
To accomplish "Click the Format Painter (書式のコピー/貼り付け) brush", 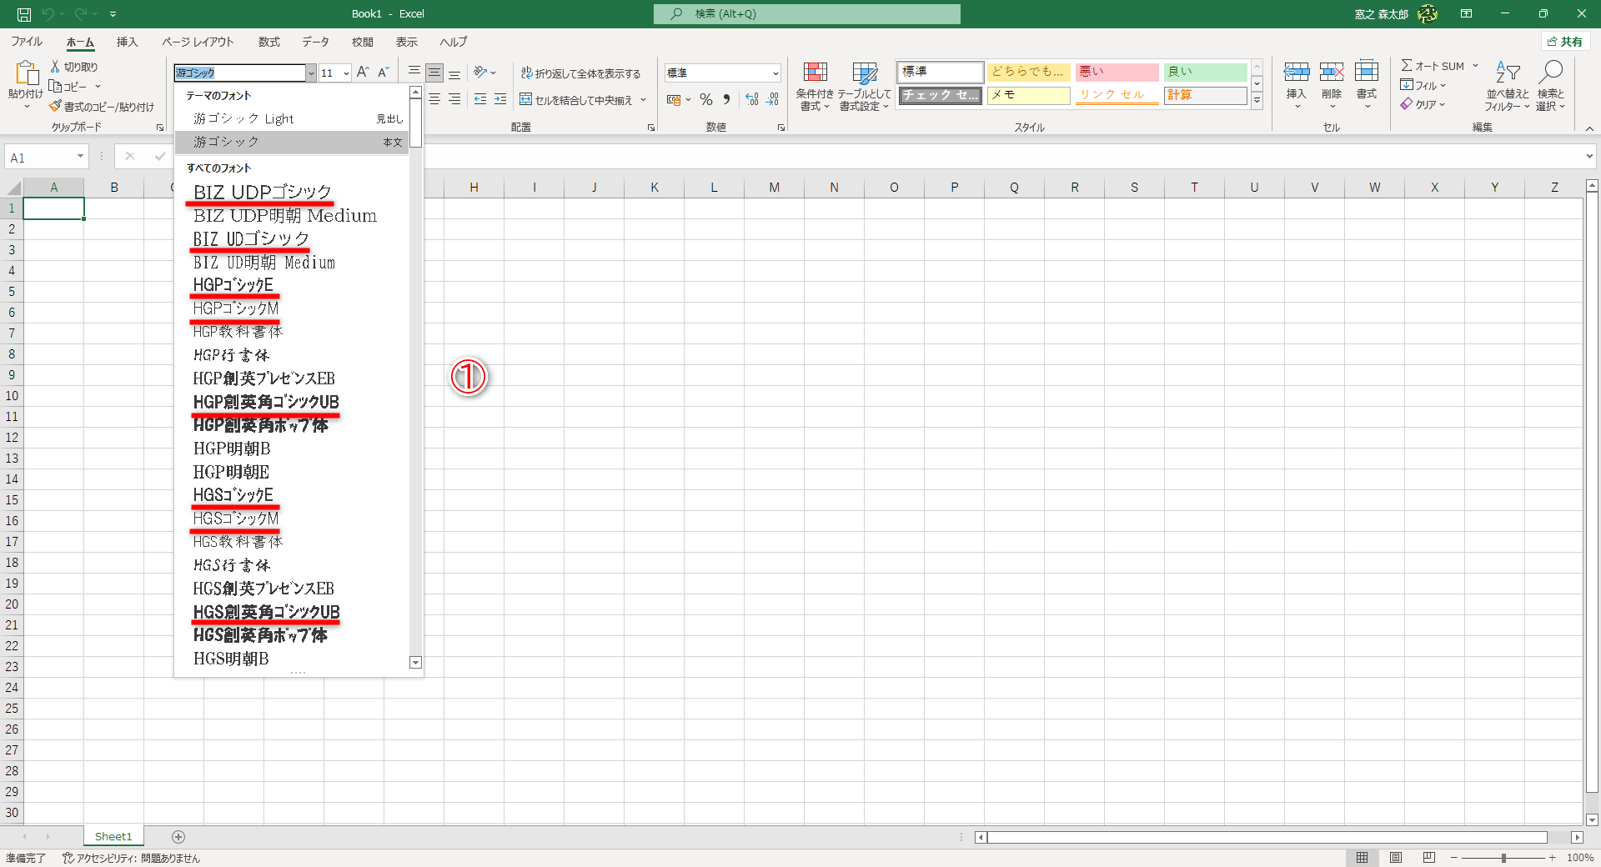I will pyautogui.click(x=56, y=107).
